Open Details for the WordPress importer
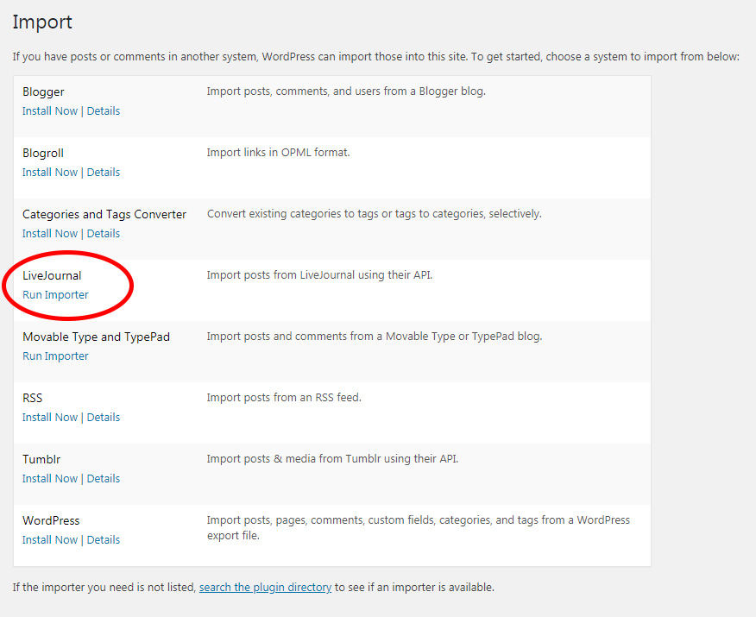 pyautogui.click(x=103, y=539)
